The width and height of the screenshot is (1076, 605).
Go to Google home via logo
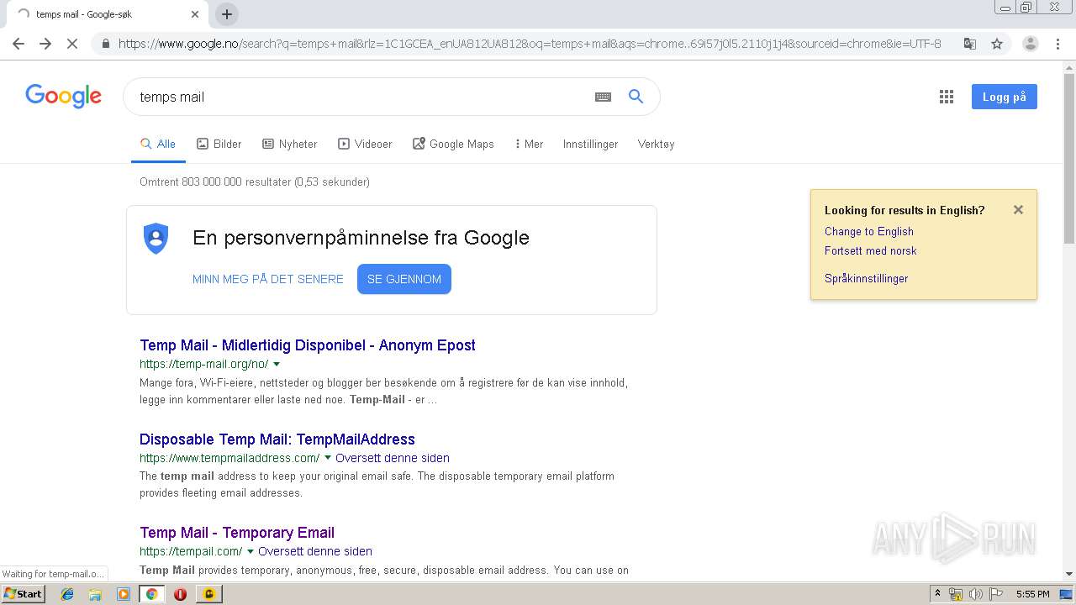pos(63,96)
